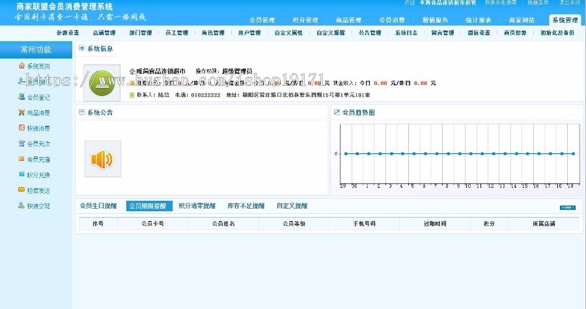The height and width of the screenshot is (309, 586).
Task: Open 用户管理 submenu item
Action: click(x=249, y=33)
